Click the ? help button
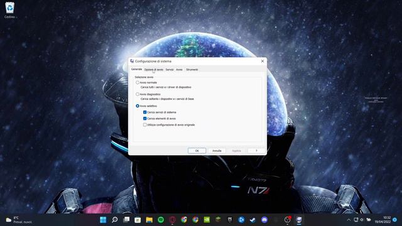The width and height of the screenshot is (402, 226). point(256,151)
